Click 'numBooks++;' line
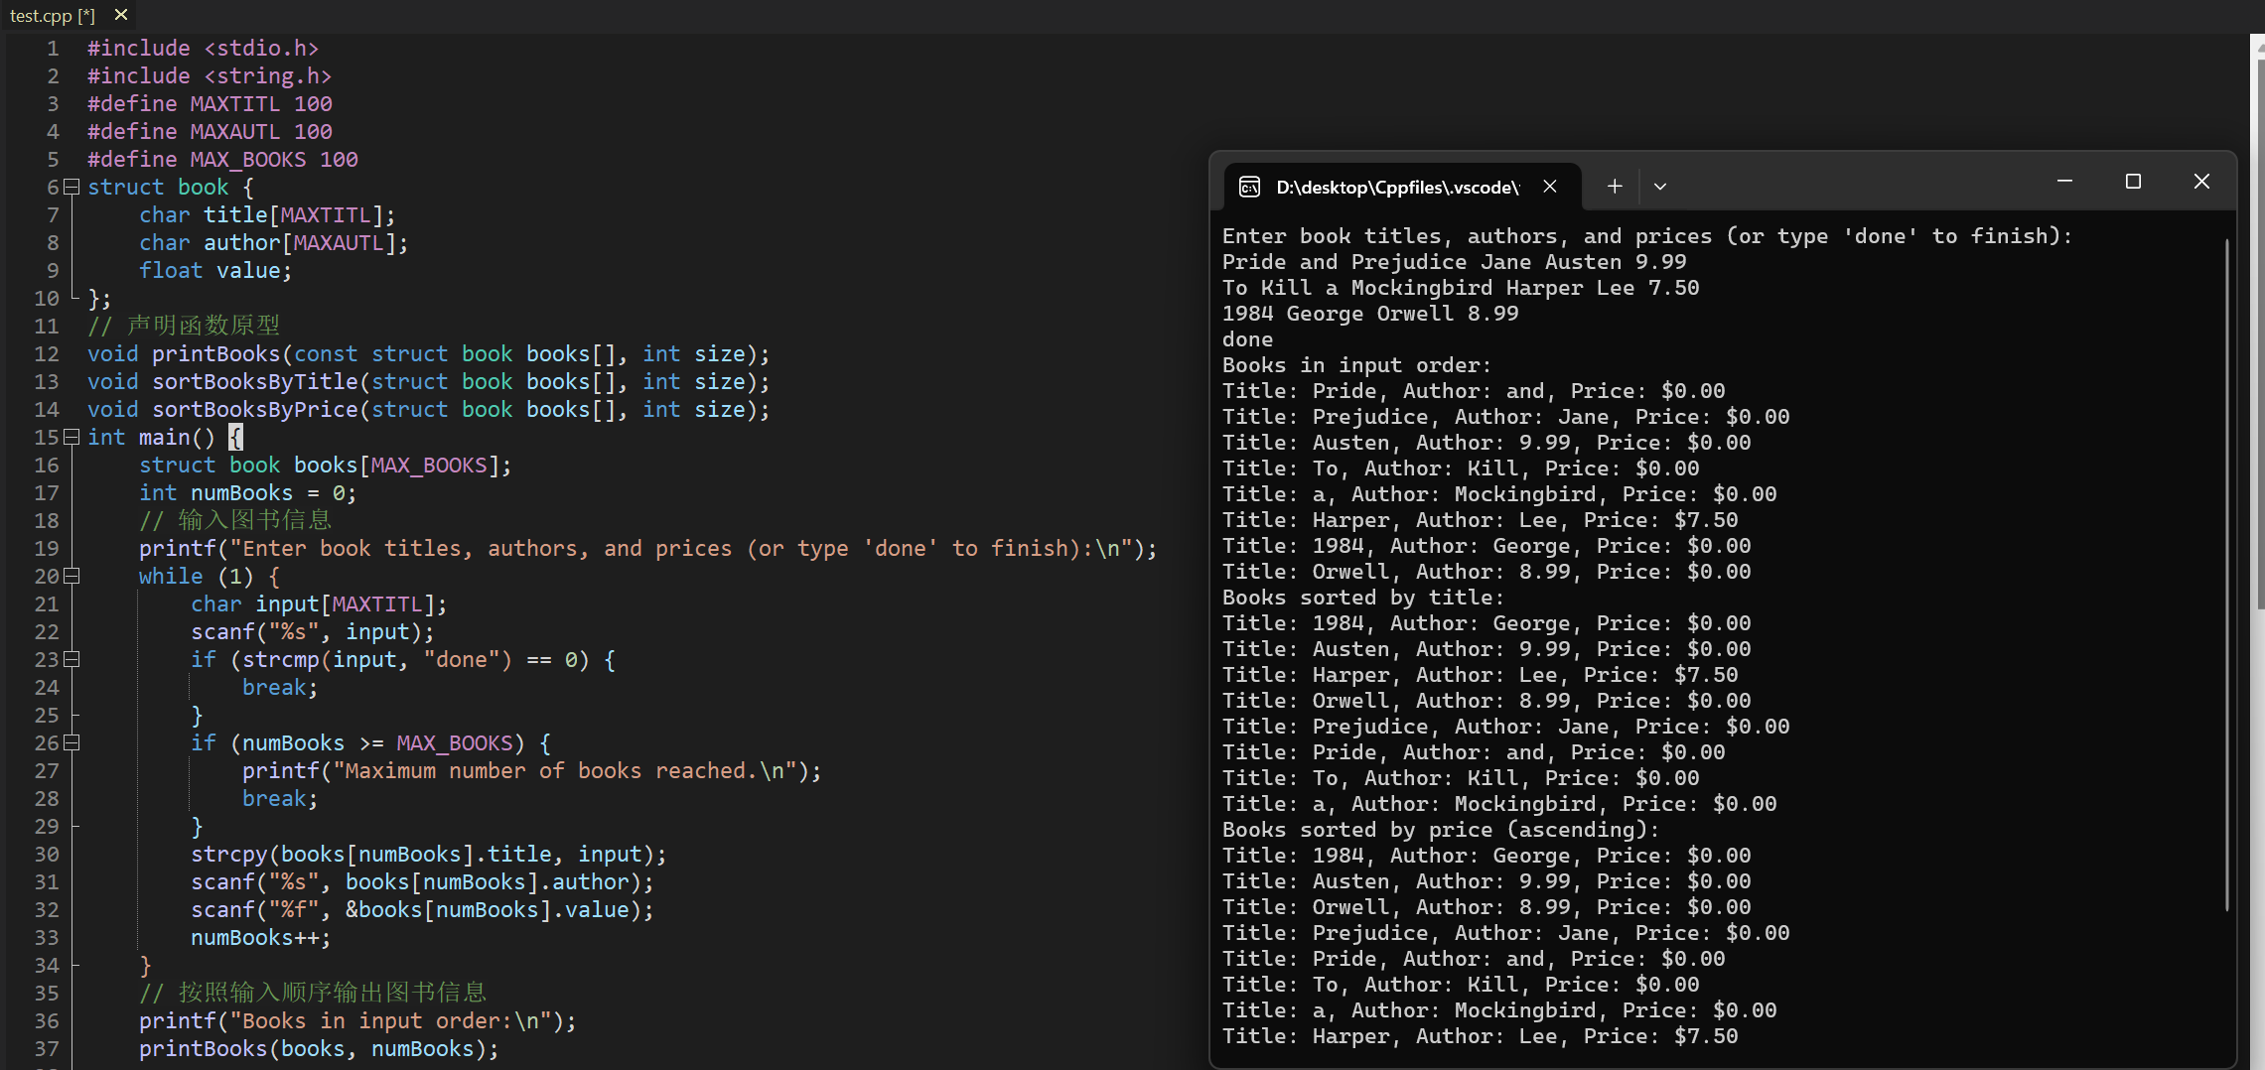Screen dimensions: 2265x1070 point(261,937)
